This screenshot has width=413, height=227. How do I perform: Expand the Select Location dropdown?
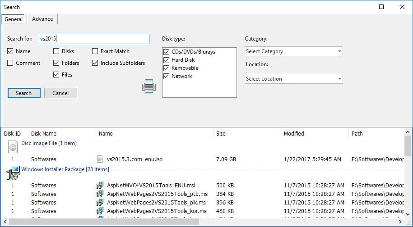(x=293, y=79)
